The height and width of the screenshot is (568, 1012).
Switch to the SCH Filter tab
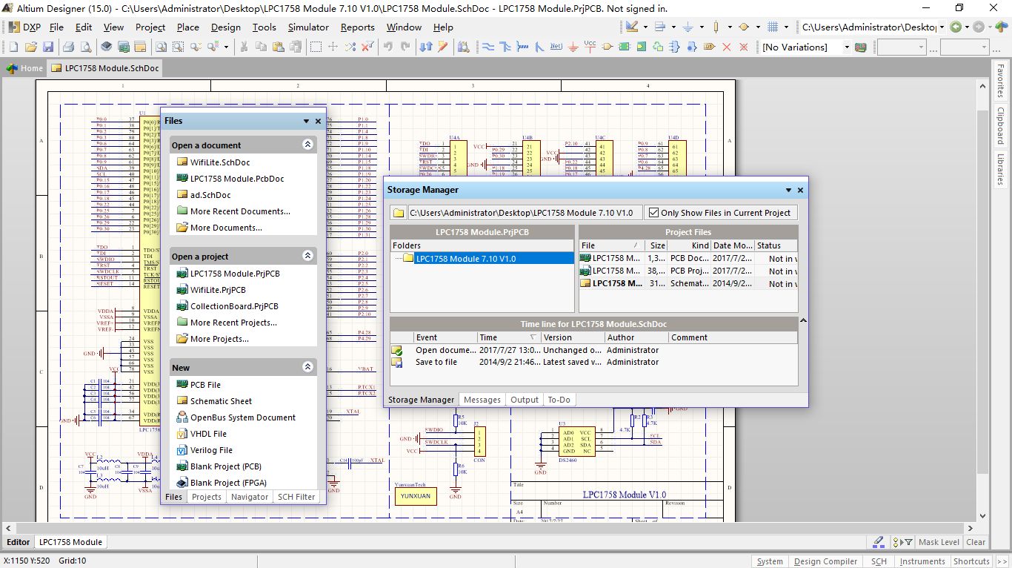click(x=296, y=497)
